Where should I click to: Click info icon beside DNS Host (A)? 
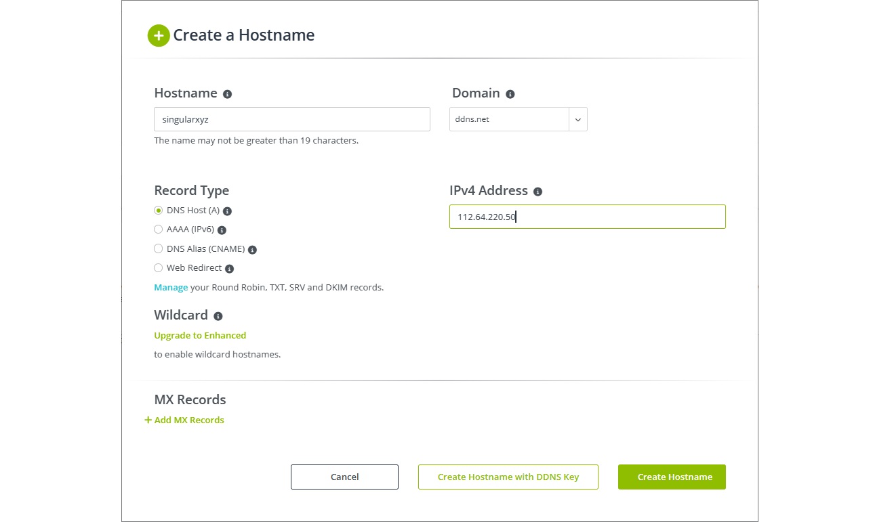coord(228,211)
